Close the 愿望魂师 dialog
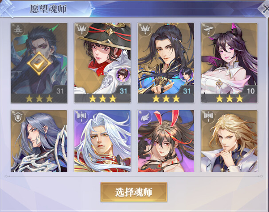 click(264, 8)
